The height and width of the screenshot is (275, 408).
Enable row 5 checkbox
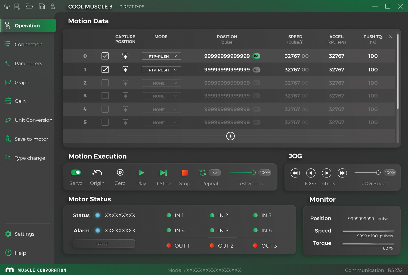(105, 122)
